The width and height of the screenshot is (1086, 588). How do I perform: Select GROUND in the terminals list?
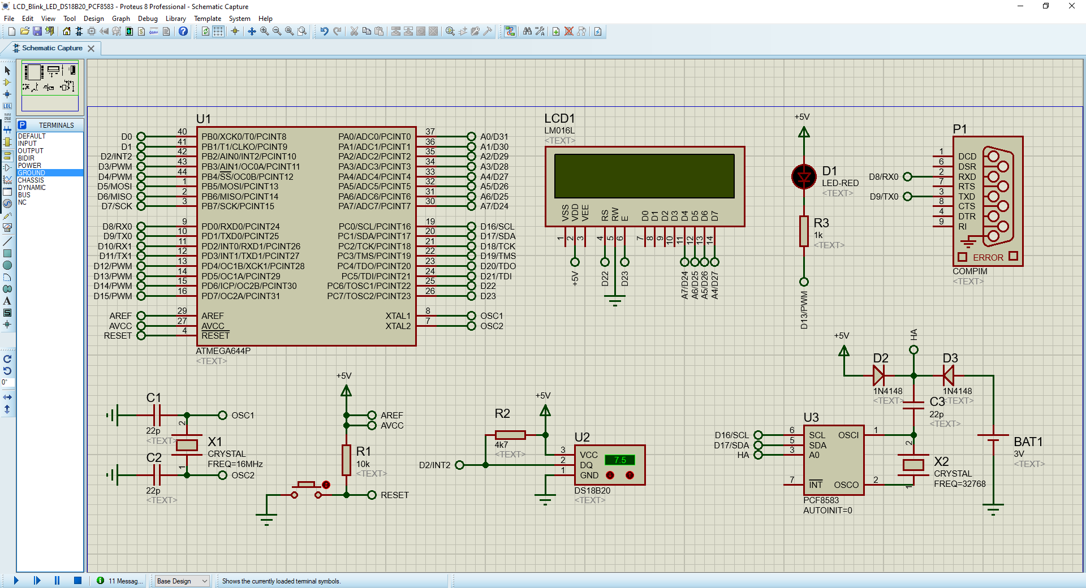point(50,173)
